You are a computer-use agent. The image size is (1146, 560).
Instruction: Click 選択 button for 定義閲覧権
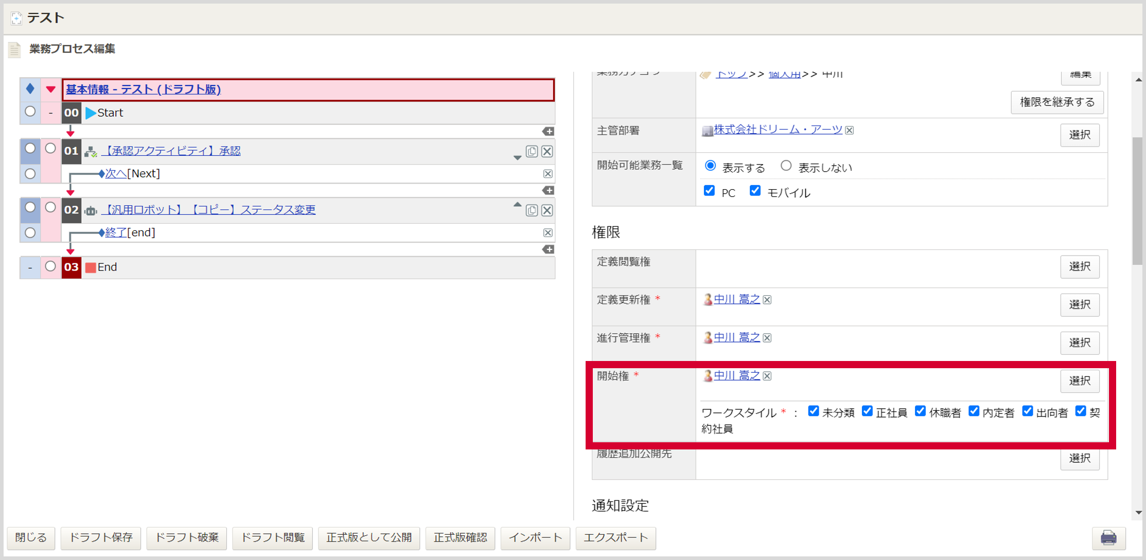point(1080,267)
